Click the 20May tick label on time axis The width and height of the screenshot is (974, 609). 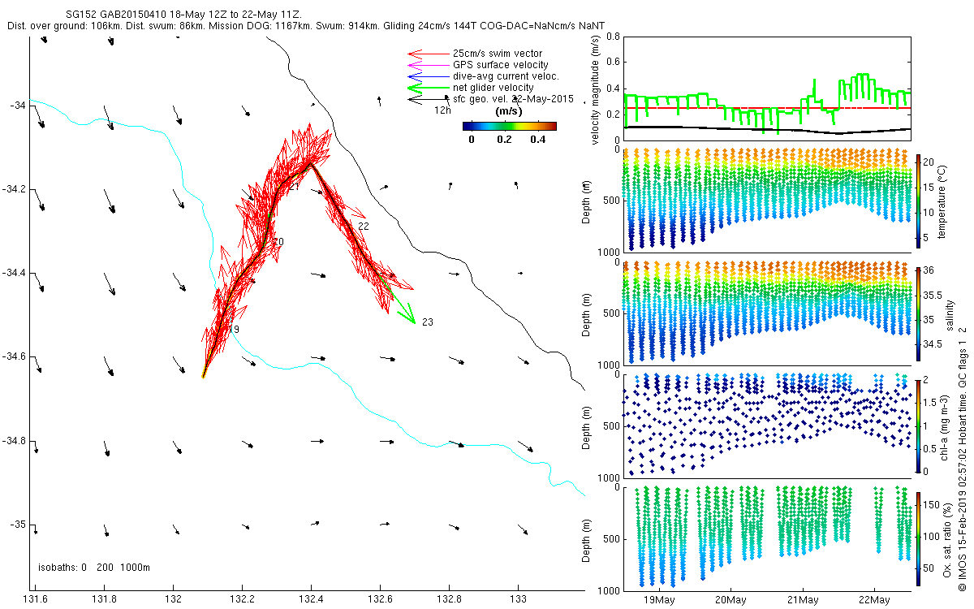[730, 600]
